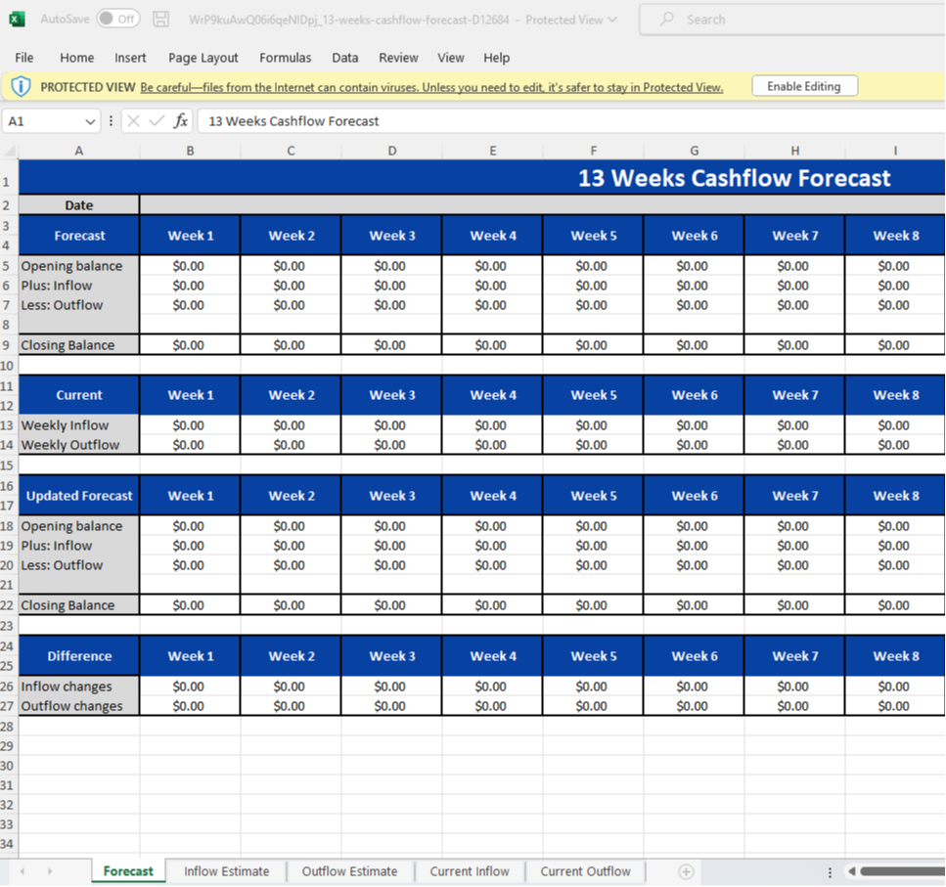Click the horizontal scrollbar thumb
This screenshot has width=946, height=887.
point(903,871)
